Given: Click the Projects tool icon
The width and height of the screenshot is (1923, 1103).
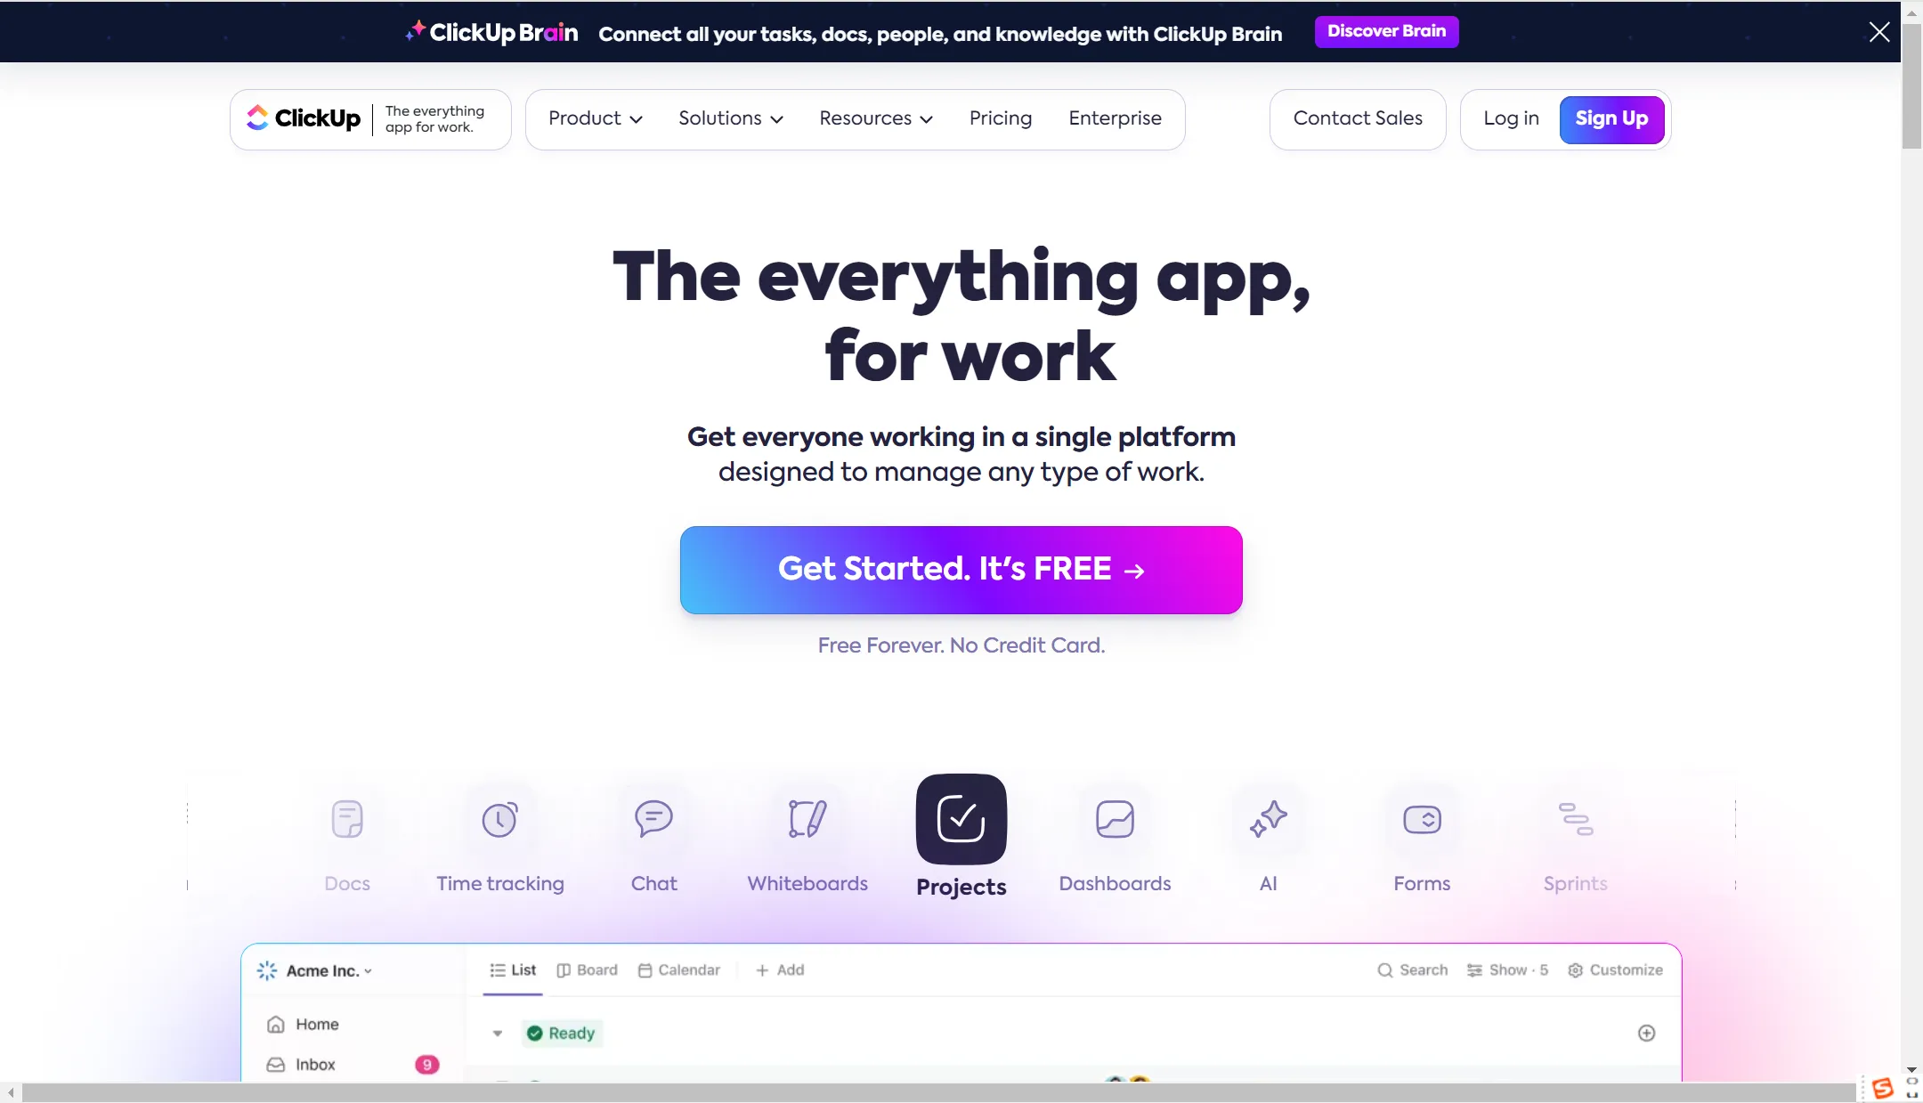Looking at the screenshot, I should click(961, 819).
